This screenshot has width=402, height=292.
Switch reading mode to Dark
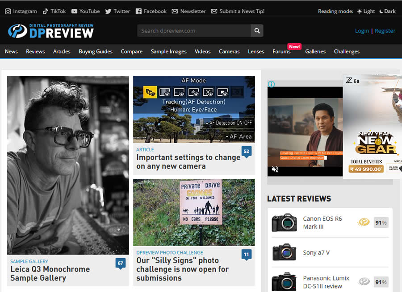[387, 11]
